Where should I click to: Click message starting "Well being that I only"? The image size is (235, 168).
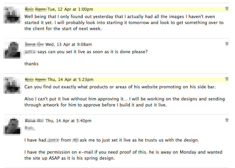tap(124, 22)
